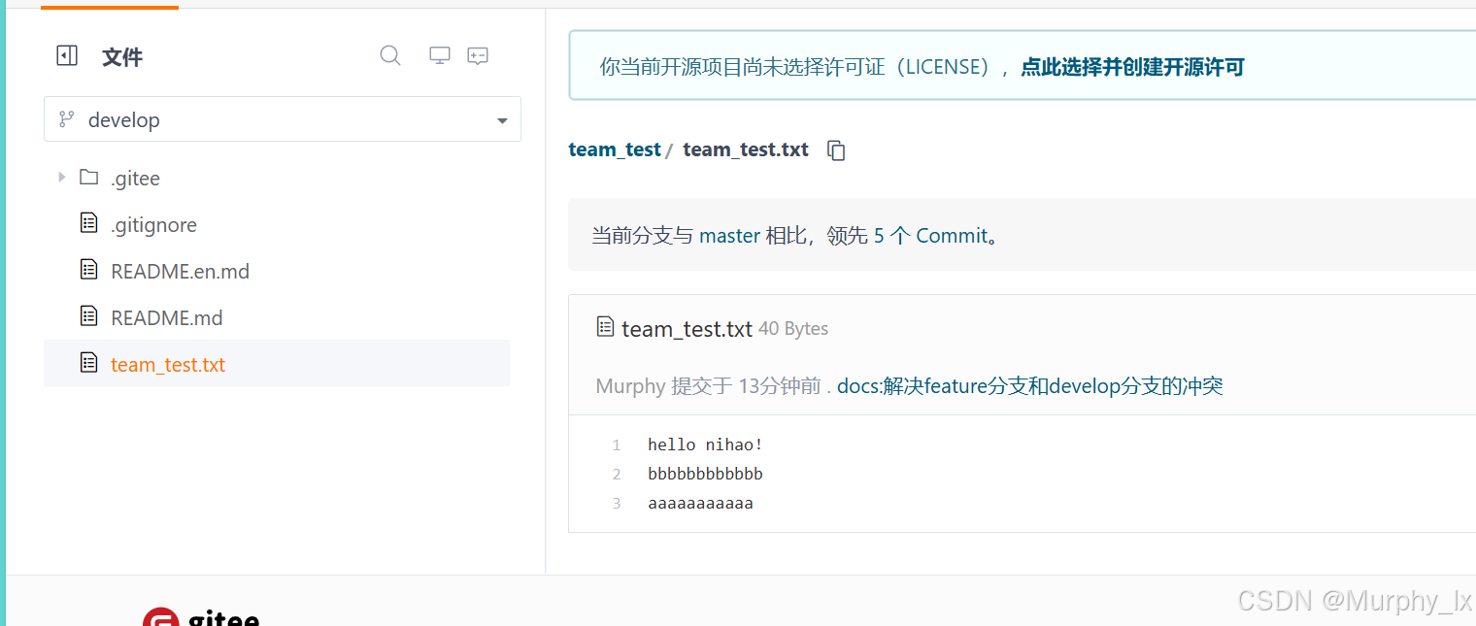Copy file path icon next to team_test.txt
This screenshot has width=1476, height=626.
pos(836,149)
